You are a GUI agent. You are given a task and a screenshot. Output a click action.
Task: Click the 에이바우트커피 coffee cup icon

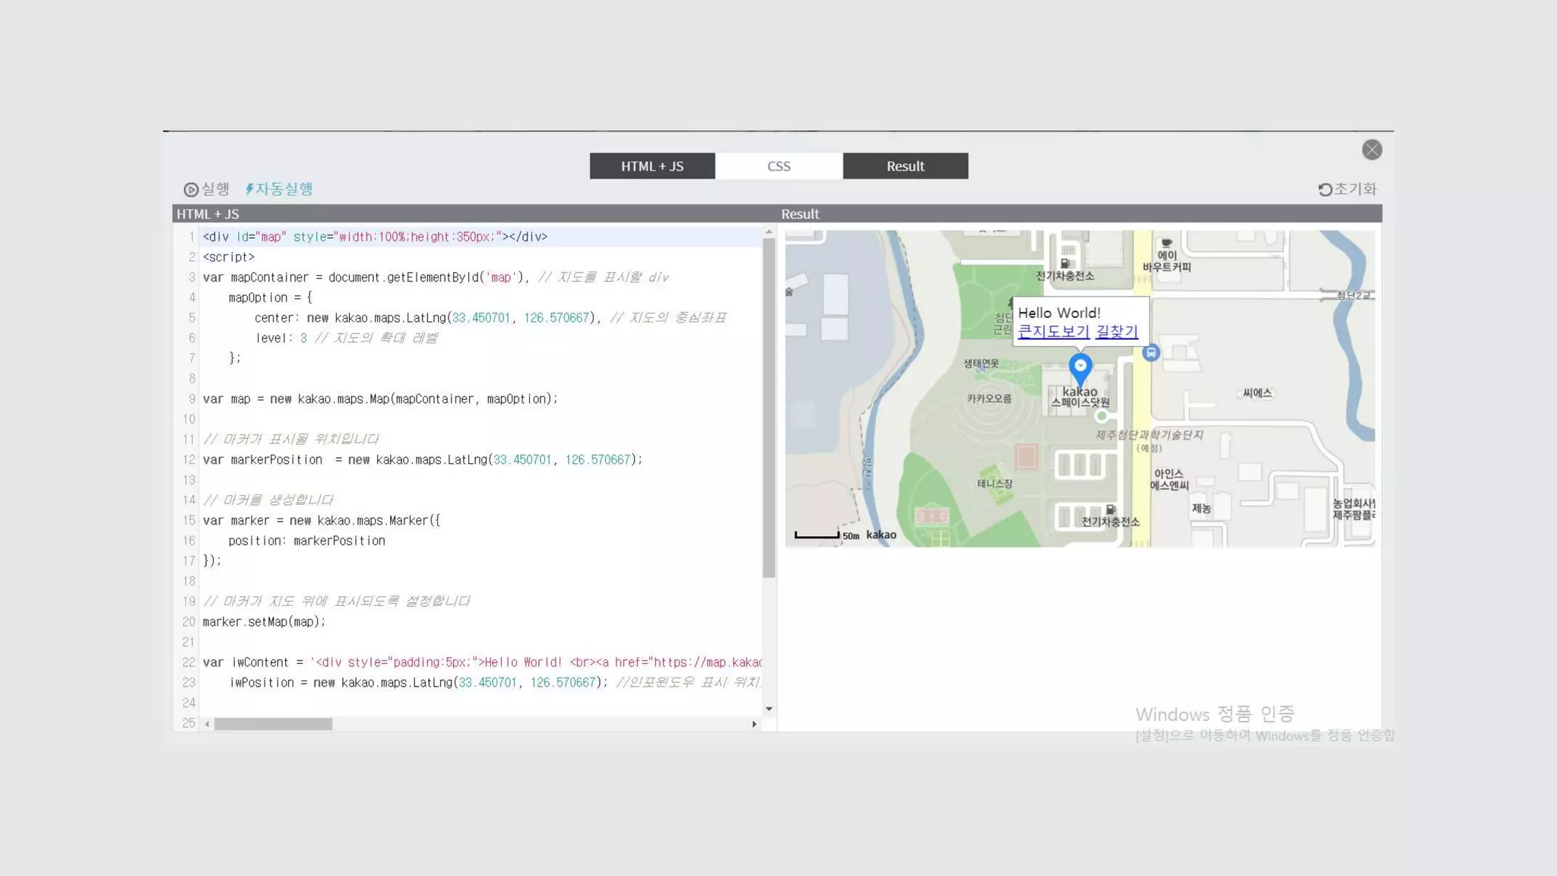tap(1166, 243)
